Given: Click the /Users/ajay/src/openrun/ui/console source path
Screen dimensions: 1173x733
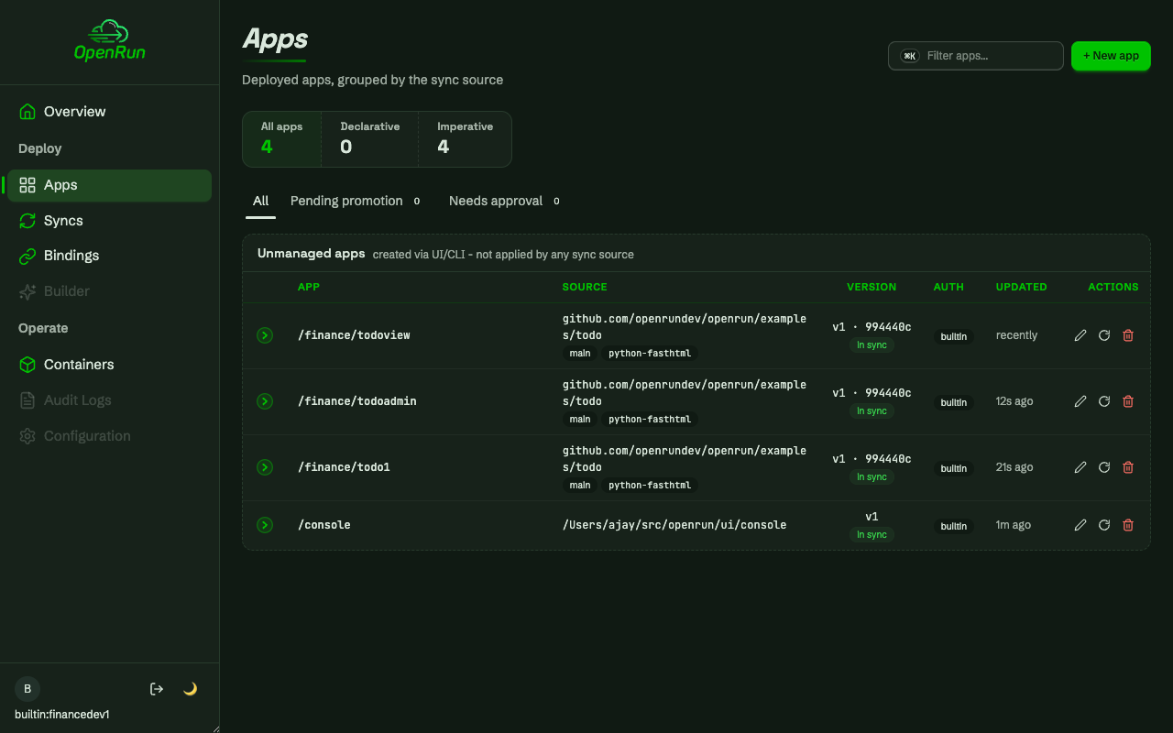Looking at the screenshot, I should tap(674, 525).
